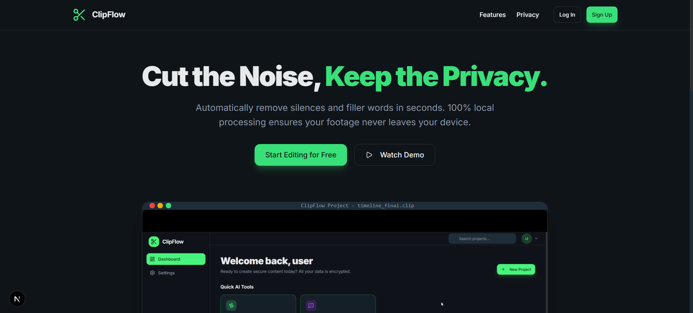Click the green U user avatar

tap(527, 239)
